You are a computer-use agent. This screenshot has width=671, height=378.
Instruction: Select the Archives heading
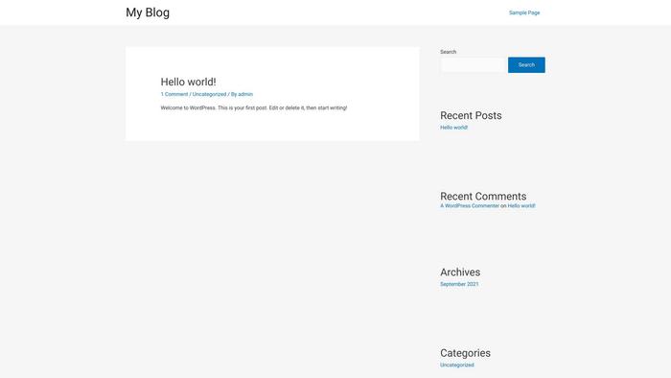pyautogui.click(x=460, y=272)
